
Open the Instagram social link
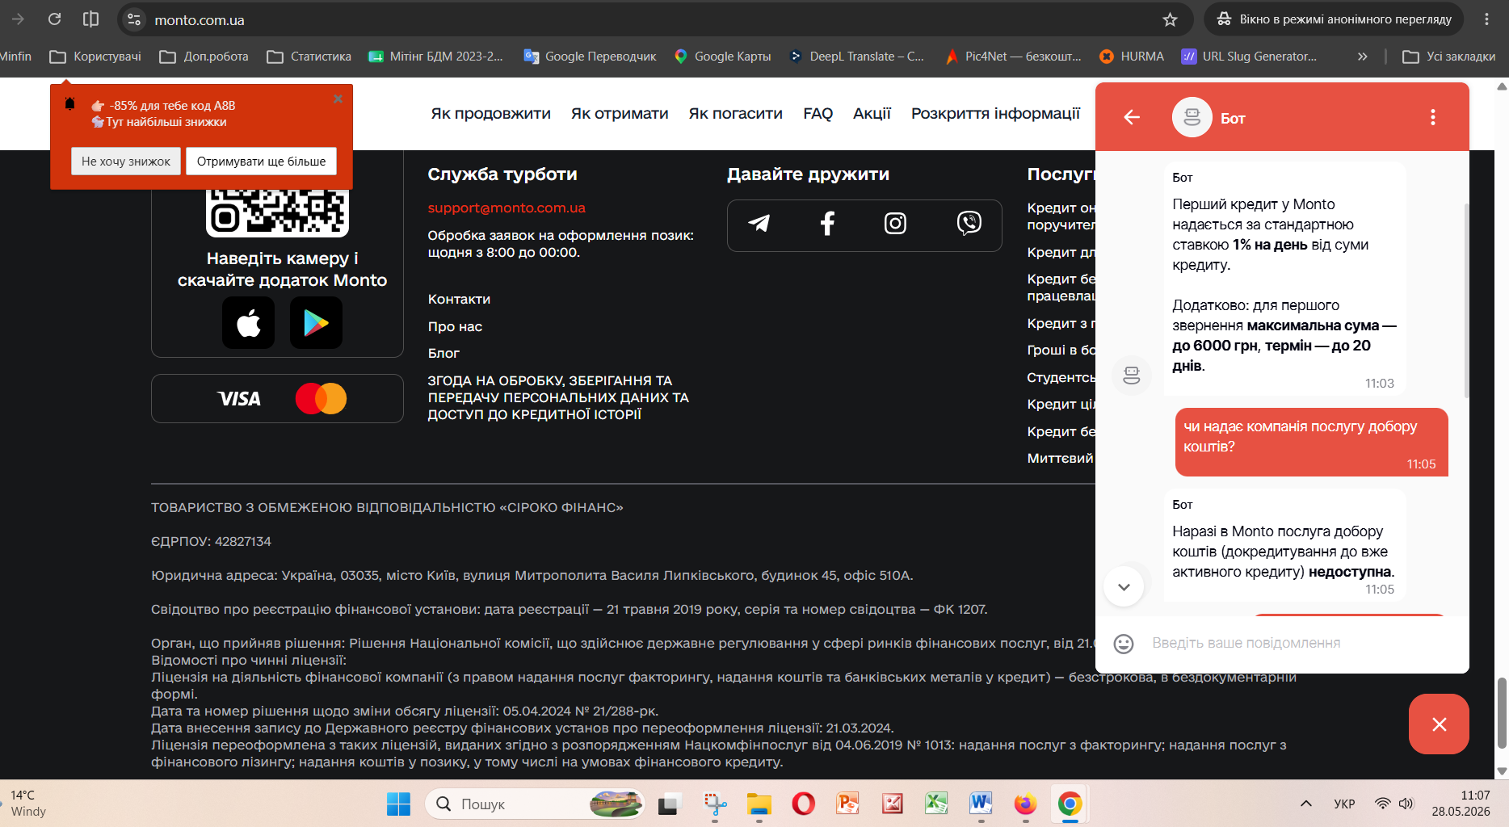895,223
